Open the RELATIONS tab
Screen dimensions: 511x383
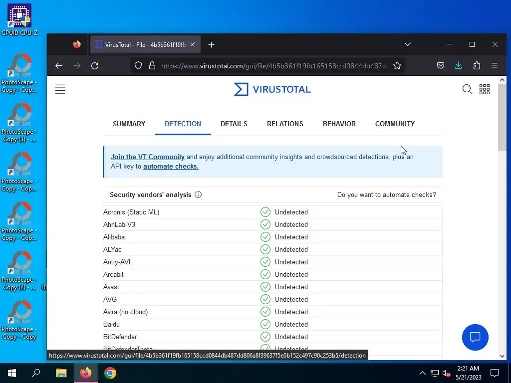(x=285, y=124)
